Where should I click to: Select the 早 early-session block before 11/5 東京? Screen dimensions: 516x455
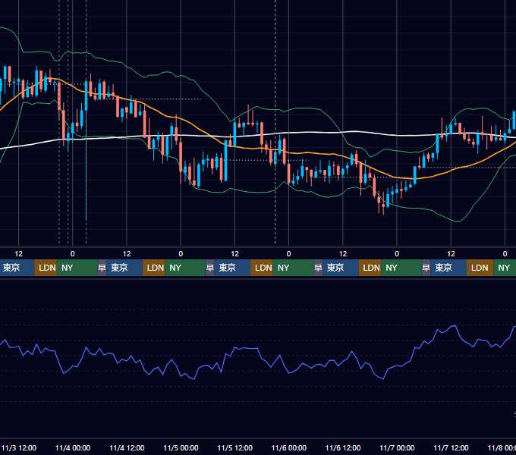(x=210, y=268)
